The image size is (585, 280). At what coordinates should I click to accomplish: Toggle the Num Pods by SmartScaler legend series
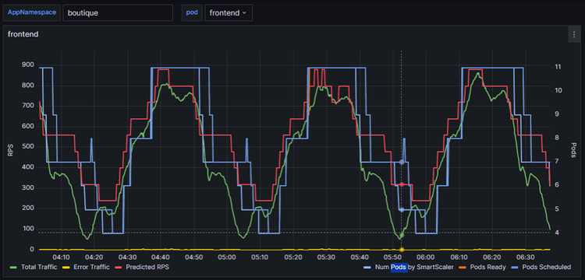414,267
